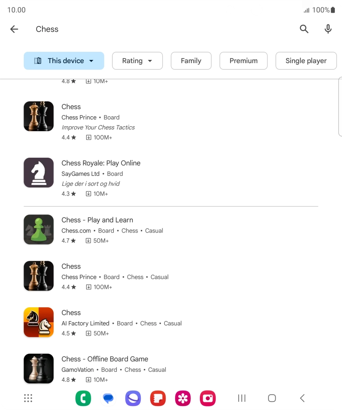Launch Samsung Internet browser icon
Image resolution: width=342 pixels, height=410 pixels.
tap(133, 398)
